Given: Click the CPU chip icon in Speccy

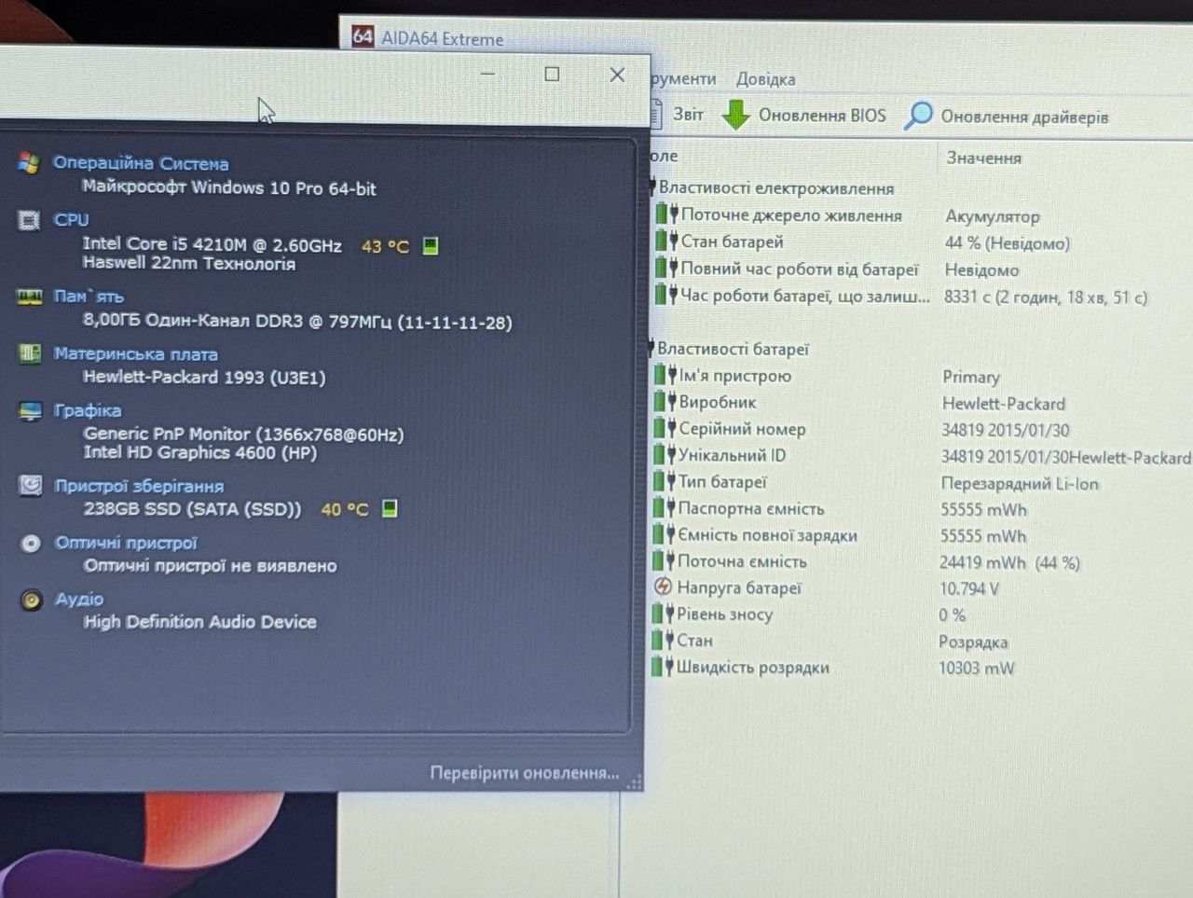Looking at the screenshot, I should click(x=29, y=220).
